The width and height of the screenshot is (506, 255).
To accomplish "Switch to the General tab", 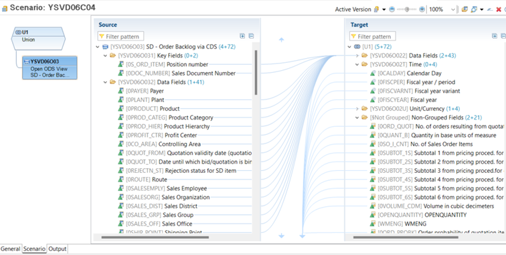I will (x=10, y=249).
